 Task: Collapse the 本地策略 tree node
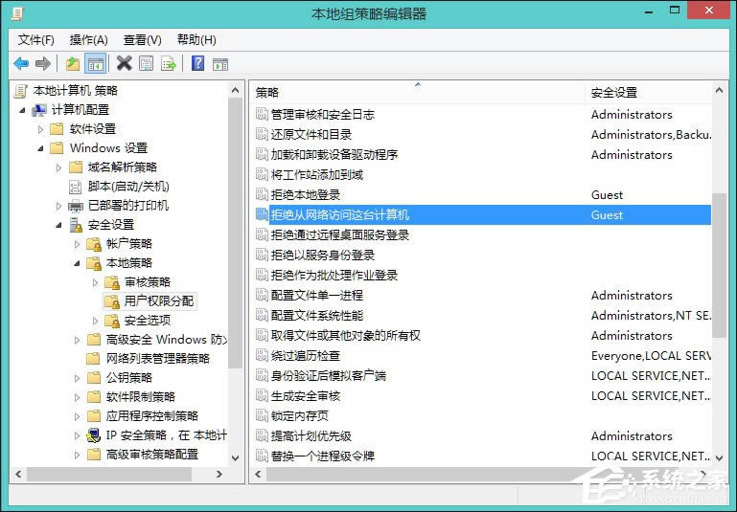click(77, 264)
